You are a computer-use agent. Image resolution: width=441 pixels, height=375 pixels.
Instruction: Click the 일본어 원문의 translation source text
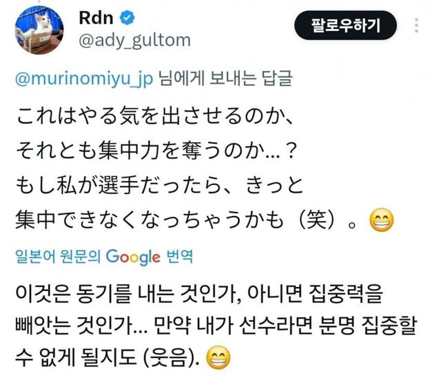[x=58, y=256]
